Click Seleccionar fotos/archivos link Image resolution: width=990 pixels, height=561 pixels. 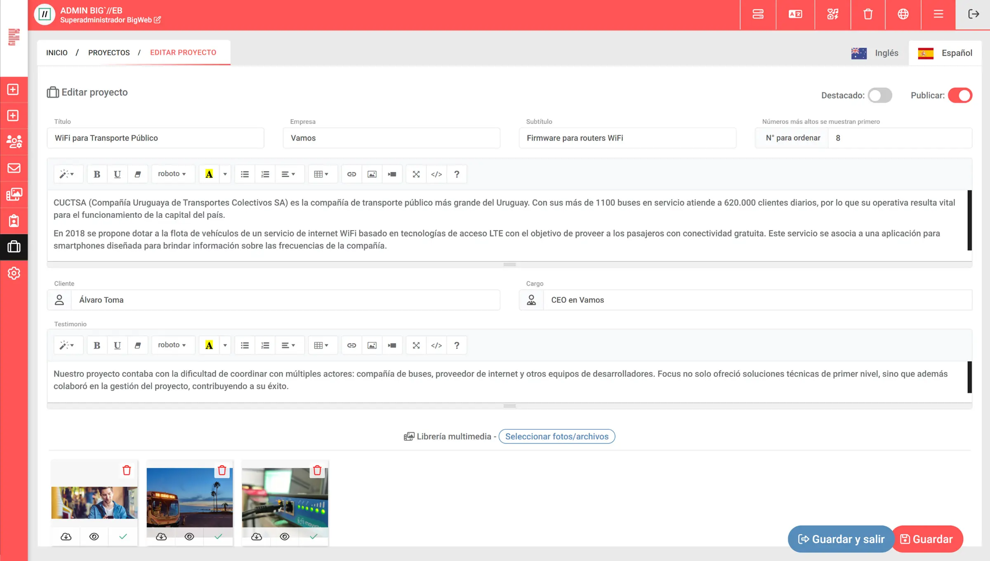pos(556,436)
